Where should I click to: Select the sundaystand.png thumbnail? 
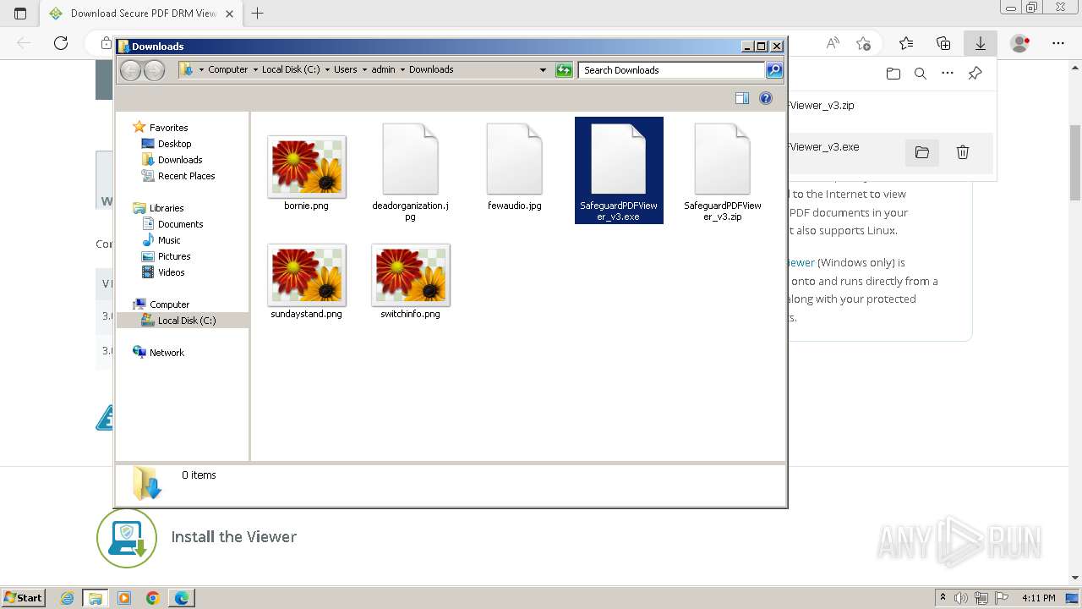[306, 274]
